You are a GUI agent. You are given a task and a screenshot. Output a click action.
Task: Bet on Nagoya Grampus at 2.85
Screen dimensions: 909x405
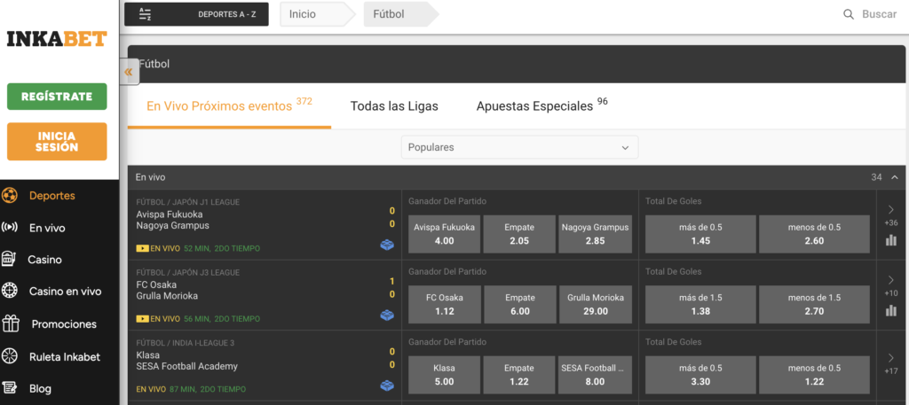point(595,234)
